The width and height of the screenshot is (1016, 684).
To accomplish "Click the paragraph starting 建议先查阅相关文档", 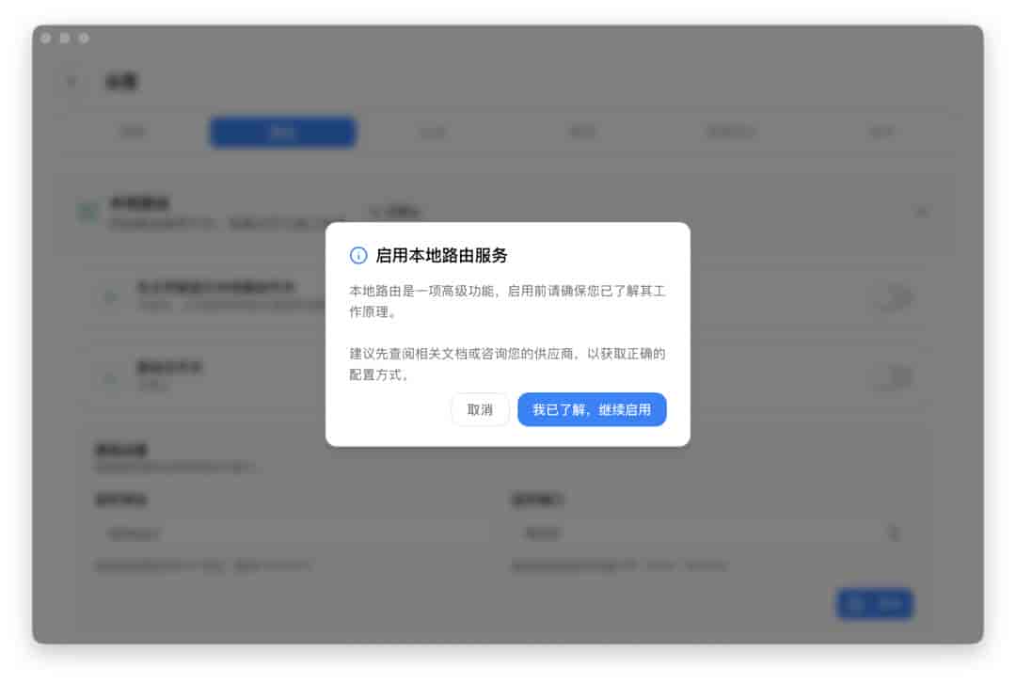I will [x=507, y=364].
